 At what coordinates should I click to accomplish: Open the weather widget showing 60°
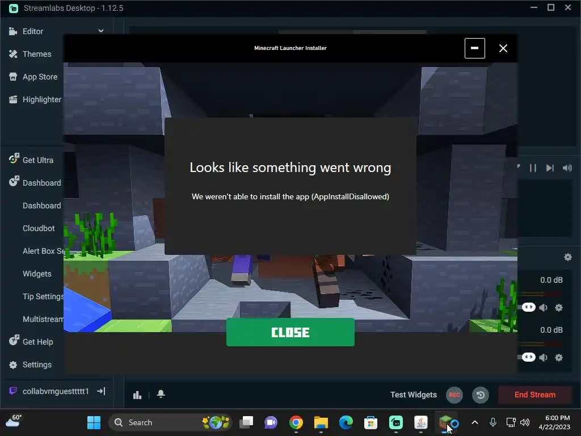click(14, 421)
